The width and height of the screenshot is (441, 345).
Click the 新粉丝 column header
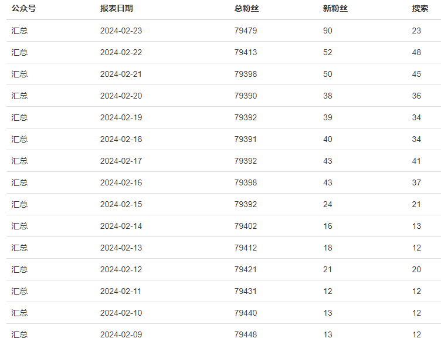pyautogui.click(x=335, y=8)
